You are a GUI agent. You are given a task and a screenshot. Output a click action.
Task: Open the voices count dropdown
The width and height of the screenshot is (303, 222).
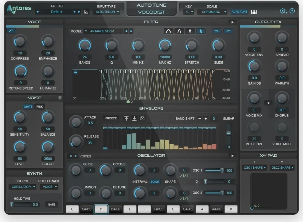[x=73, y=156]
